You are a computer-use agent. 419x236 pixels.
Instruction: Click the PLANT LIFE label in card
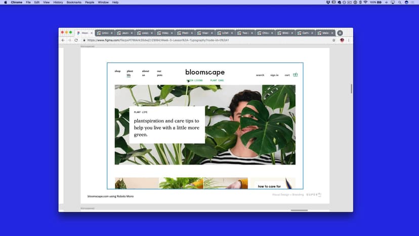(x=141, y=112)
